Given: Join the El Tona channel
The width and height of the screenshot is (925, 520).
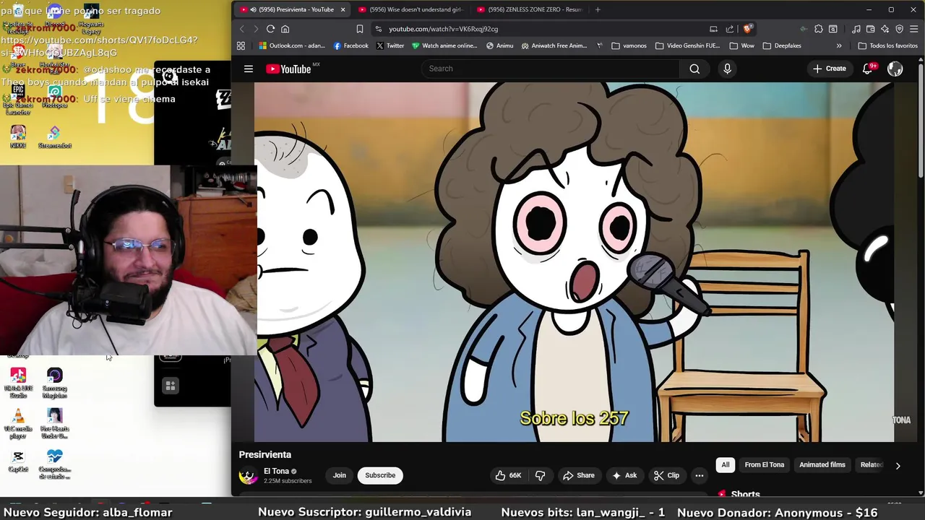Looking at the screenshot, I should point(340,475).
